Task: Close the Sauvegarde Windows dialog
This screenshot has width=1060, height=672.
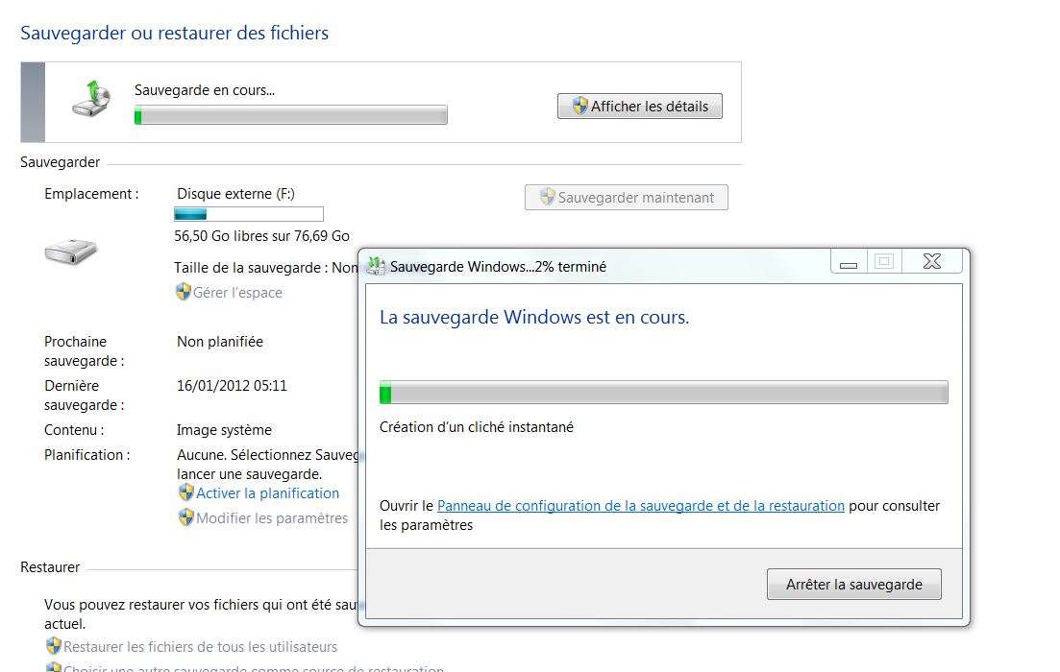Action: pyautogui.click(x=932, y=262)
